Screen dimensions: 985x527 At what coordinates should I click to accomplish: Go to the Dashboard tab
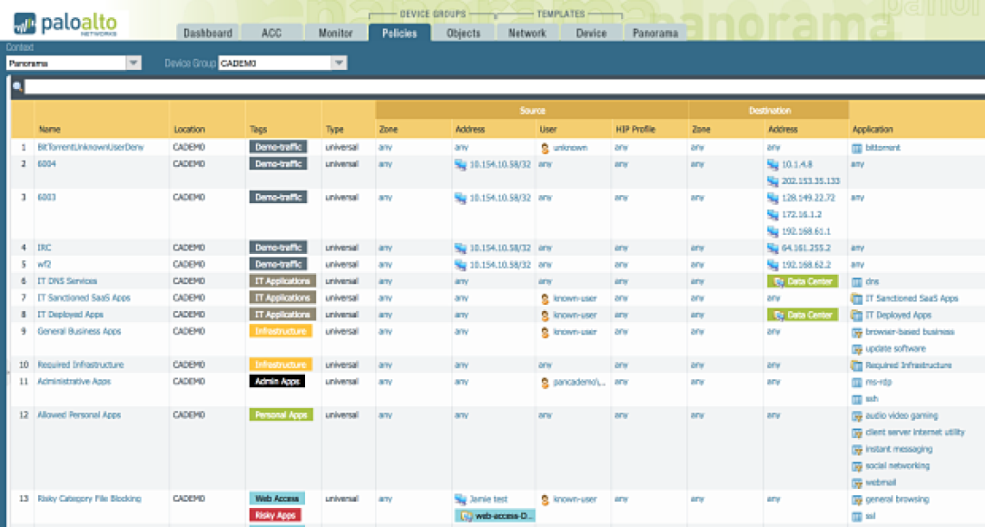click(x=207, y=33)
